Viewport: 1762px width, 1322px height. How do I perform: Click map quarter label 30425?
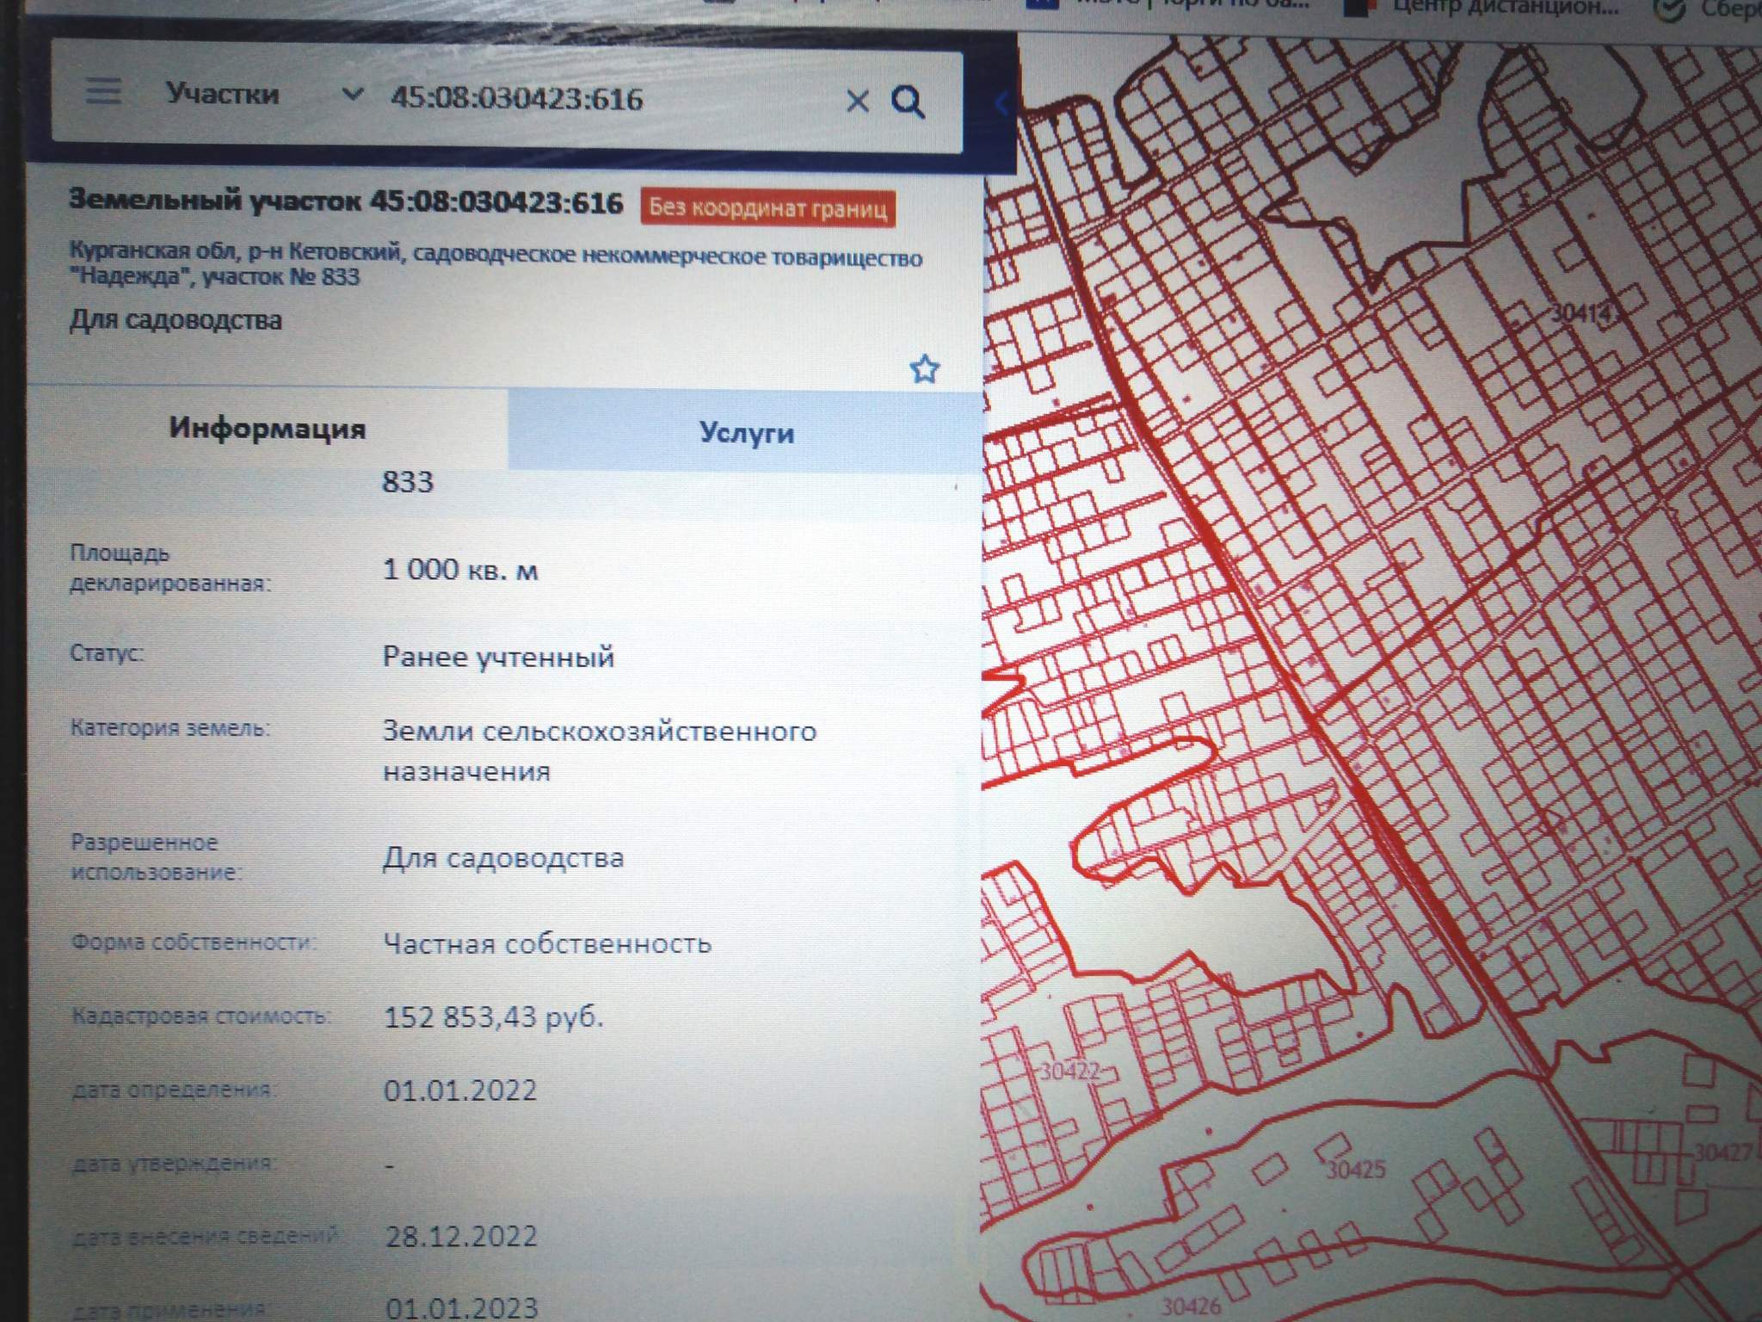1355,1169
